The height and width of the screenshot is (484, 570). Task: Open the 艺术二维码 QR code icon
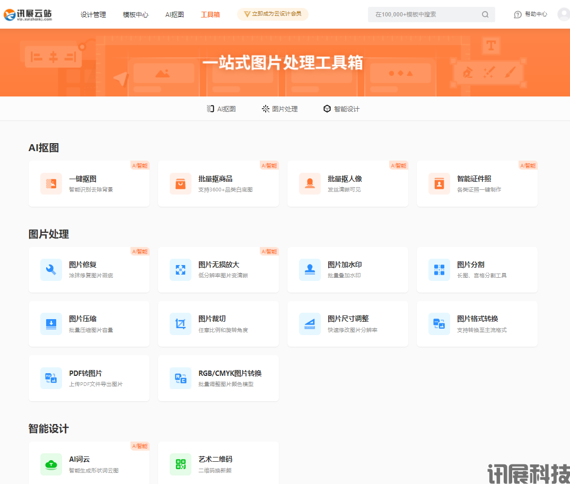click(x=180, y=464)
